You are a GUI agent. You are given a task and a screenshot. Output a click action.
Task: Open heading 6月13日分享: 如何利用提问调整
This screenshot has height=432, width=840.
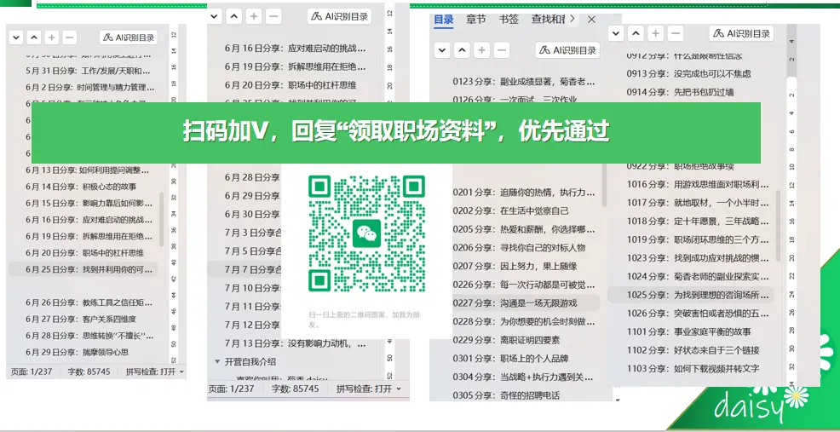[x=87, y=170]
